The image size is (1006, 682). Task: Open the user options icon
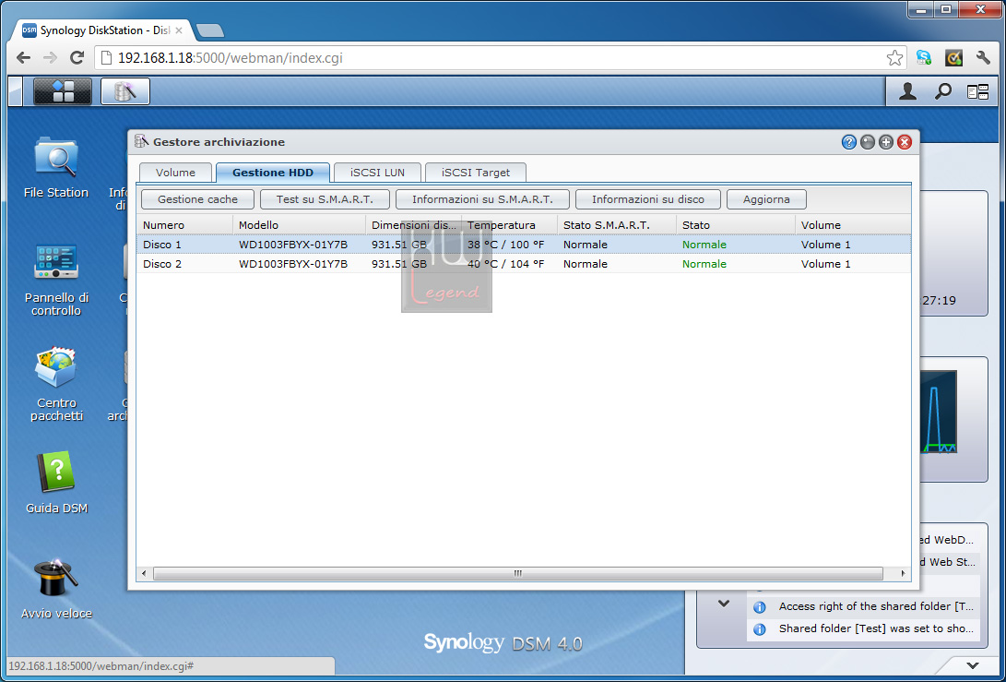(x=907, y=92)
